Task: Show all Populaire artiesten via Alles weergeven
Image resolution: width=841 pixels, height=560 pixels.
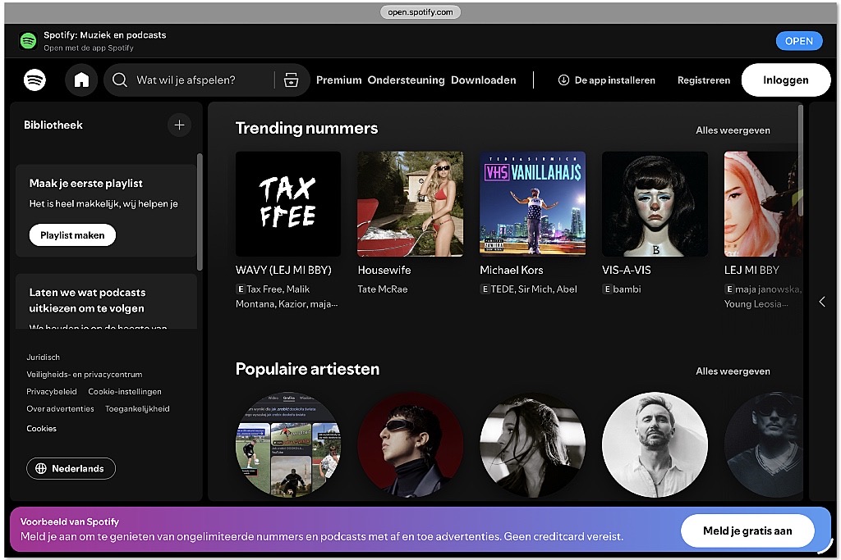Action: (733, 371)
